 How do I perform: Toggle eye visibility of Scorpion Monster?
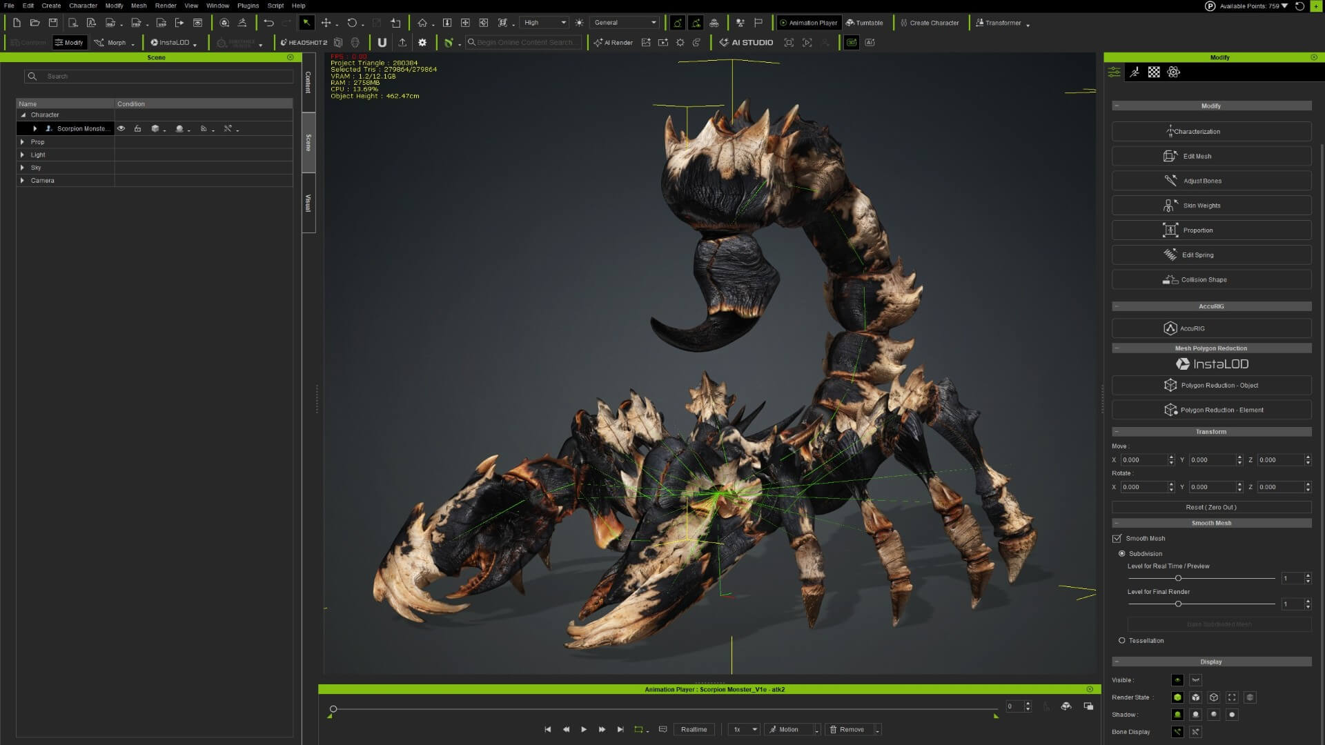(121, 129)
